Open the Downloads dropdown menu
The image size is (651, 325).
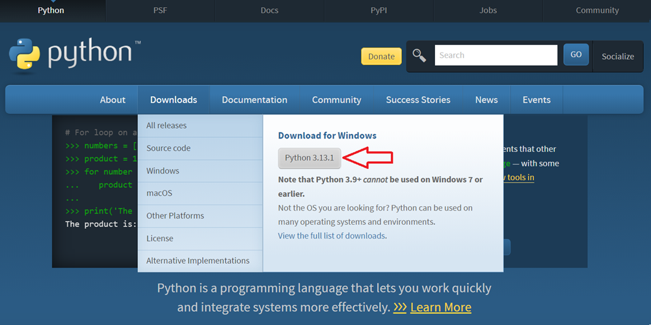[x=173, y=99]
